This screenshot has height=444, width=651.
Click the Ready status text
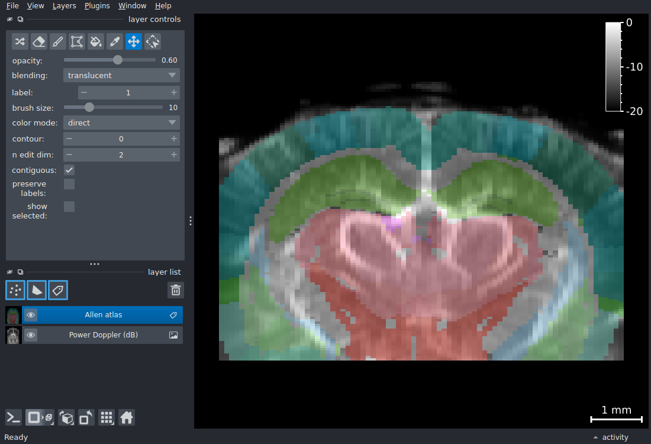tap(16, 437)
